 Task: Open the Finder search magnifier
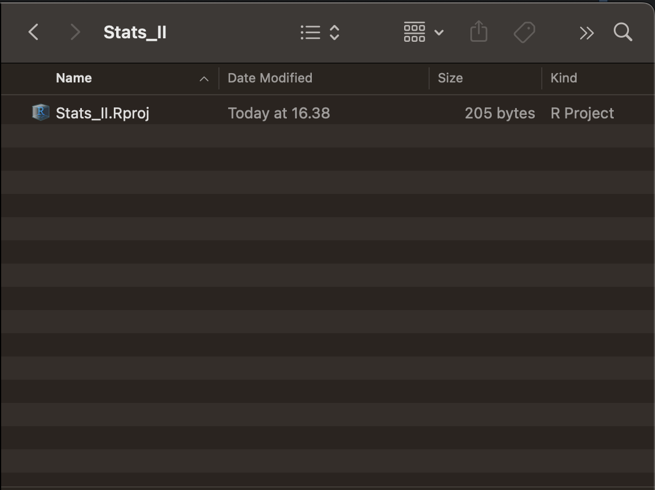622,32
